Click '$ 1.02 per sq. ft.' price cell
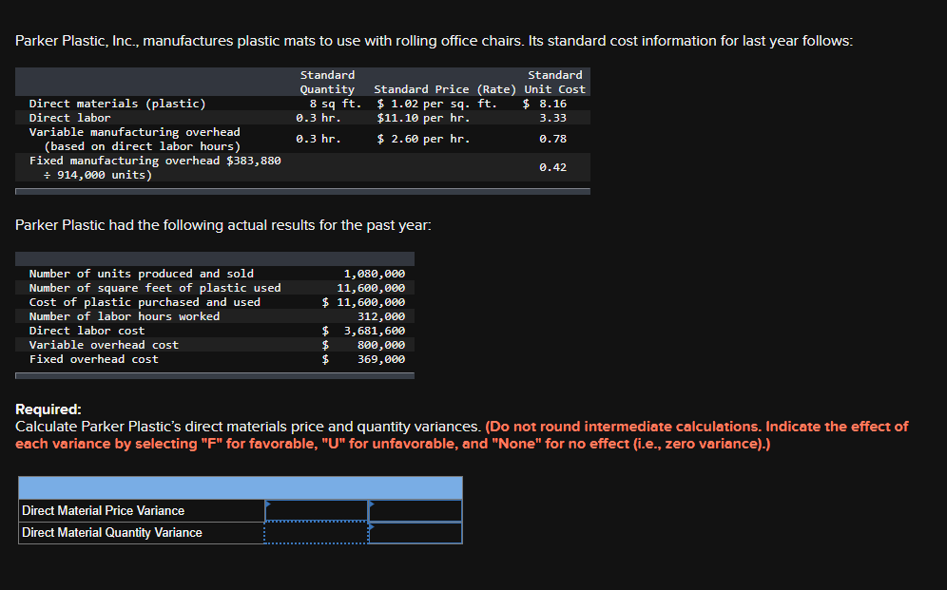 click(437, 104)
